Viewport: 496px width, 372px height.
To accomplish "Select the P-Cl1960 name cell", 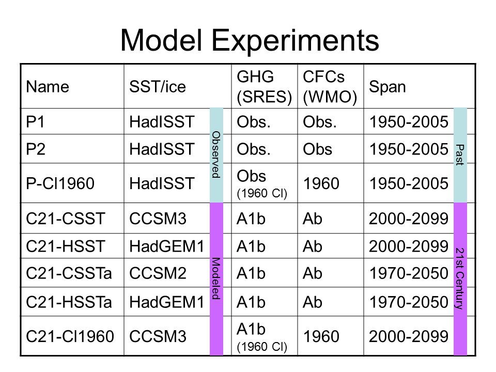I will pos(72,183).
